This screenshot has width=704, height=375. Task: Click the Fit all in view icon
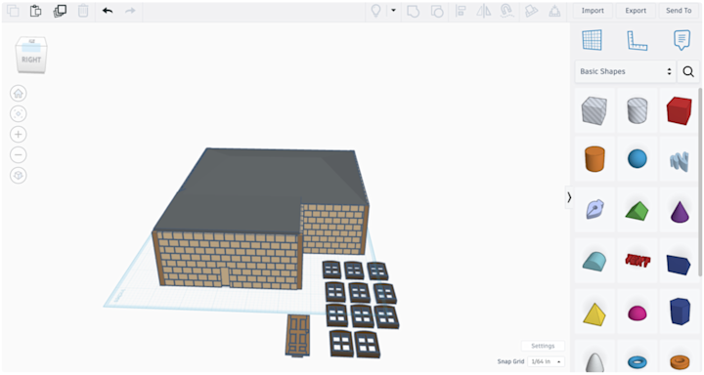(19, 114)
